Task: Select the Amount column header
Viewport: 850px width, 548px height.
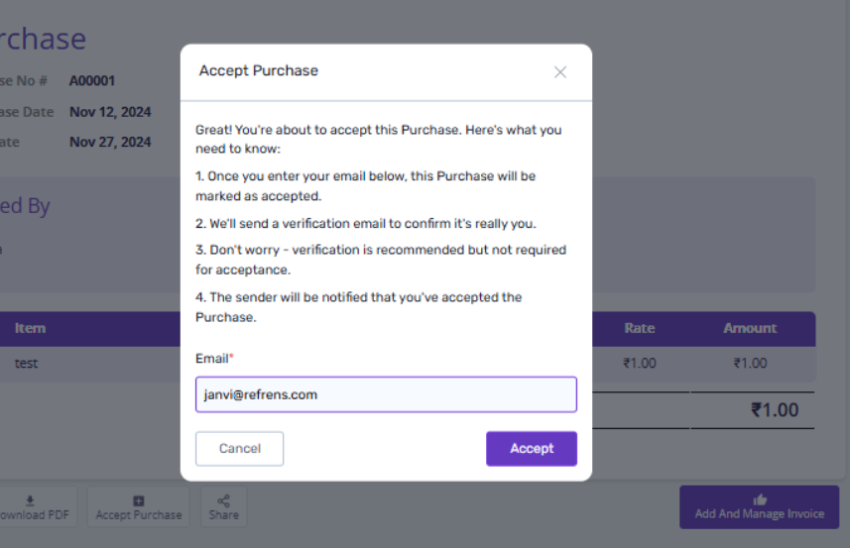Action: (x=750, y=328)
